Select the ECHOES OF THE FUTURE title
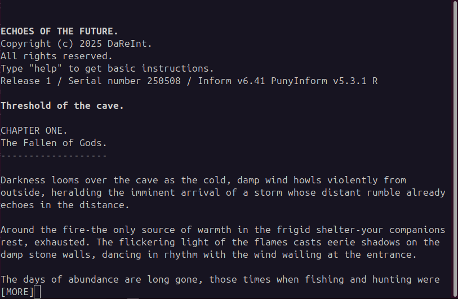This screenshot has height=299, width=458. [59, 31]
